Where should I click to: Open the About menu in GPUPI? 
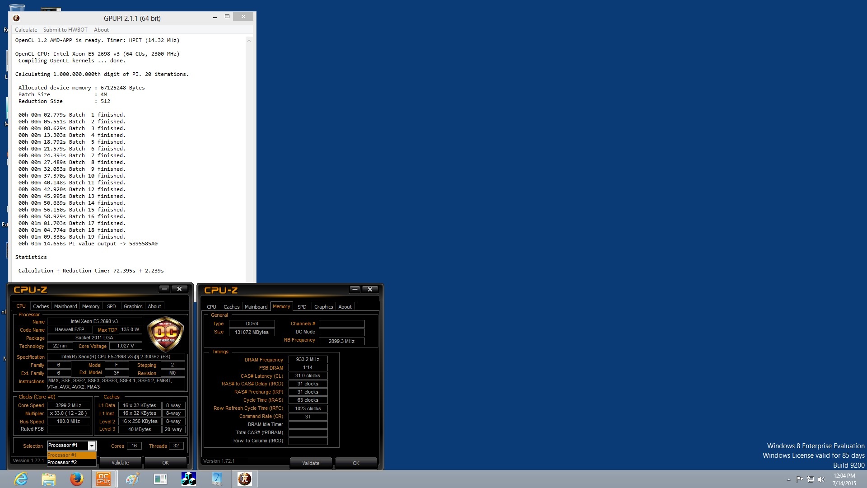(x=101, y=30)
